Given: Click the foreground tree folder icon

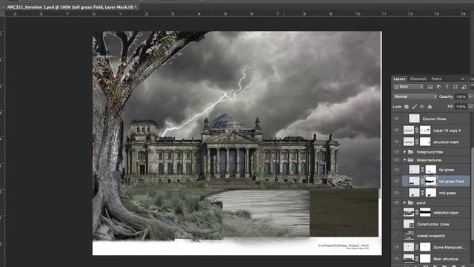Looking at the screenshot, I should [x=410, y=151].
